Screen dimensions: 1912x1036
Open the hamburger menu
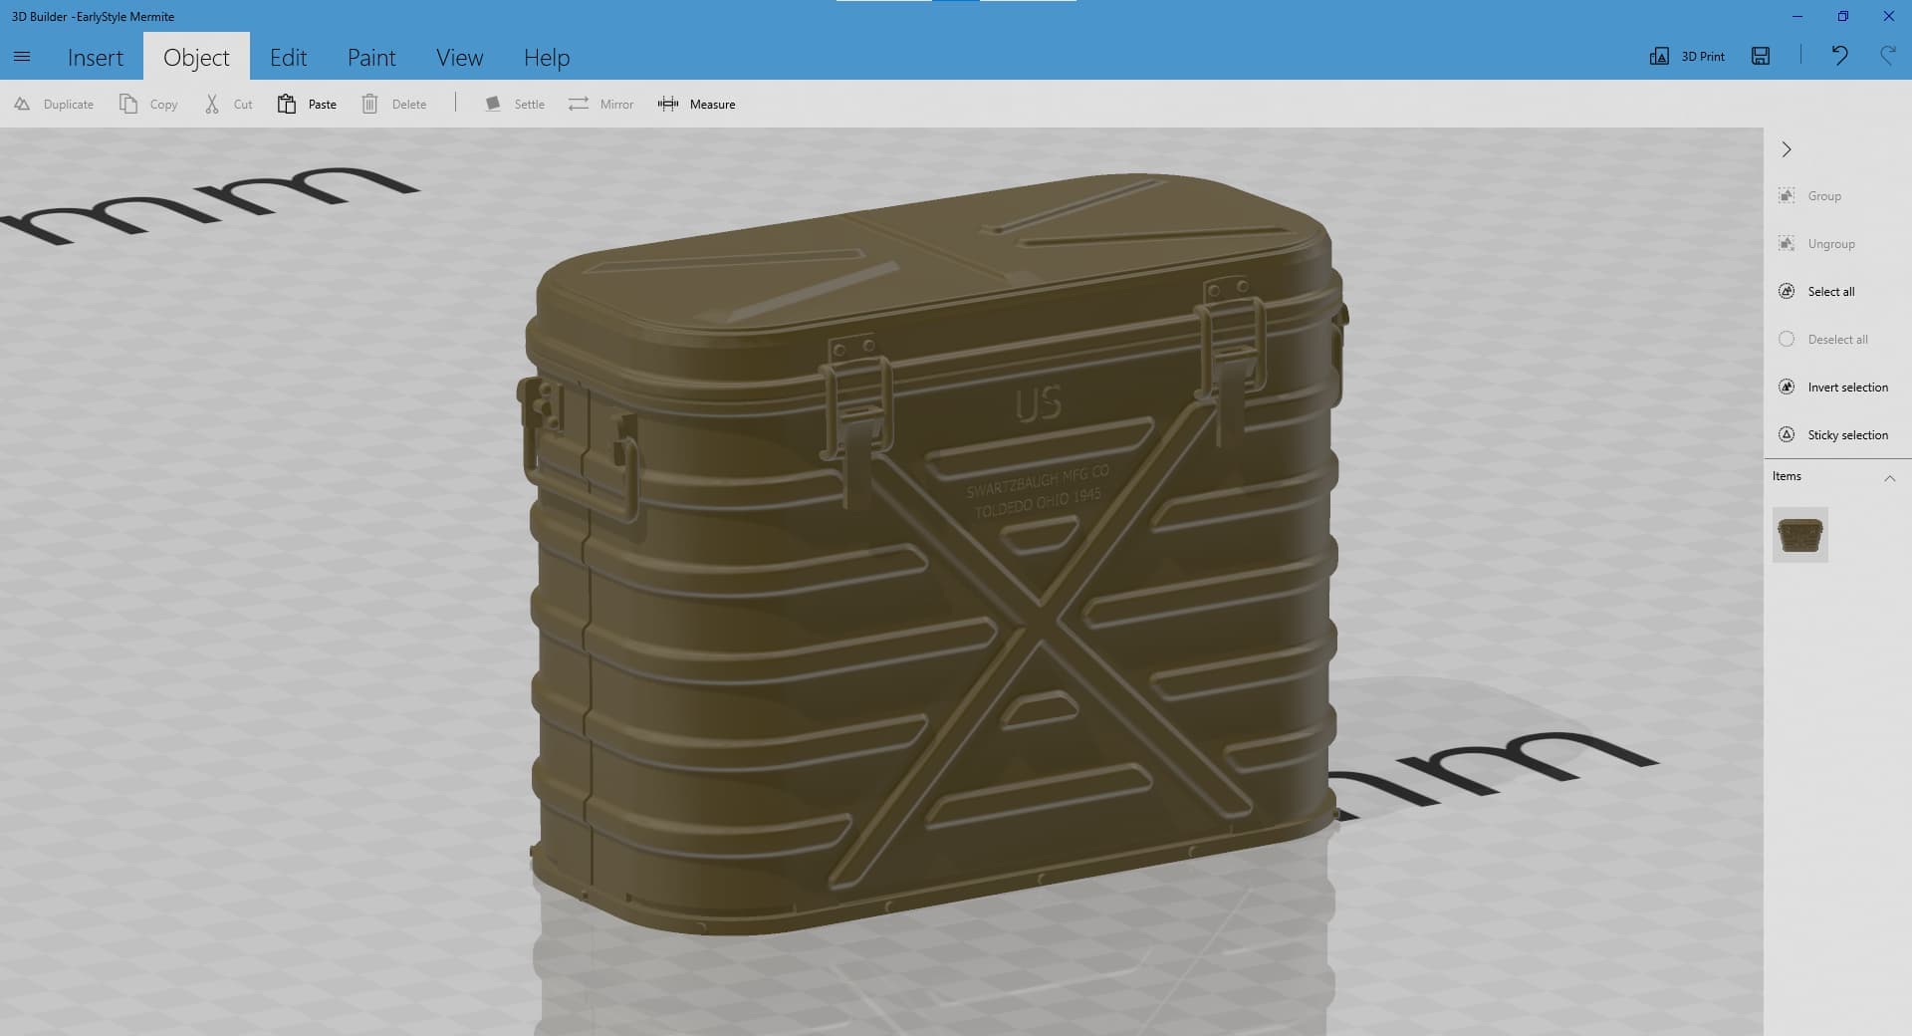pos(22,57)
